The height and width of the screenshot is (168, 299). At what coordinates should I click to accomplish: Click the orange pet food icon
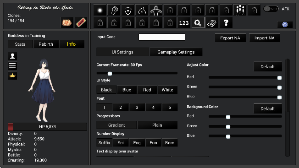coord(67,22)
